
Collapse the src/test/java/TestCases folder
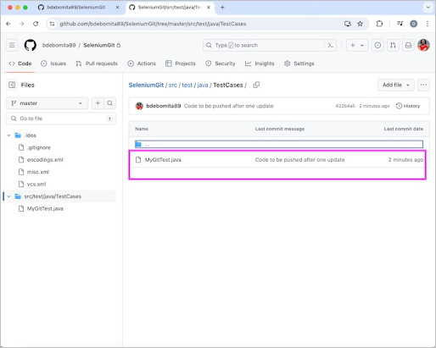point(9,196)
